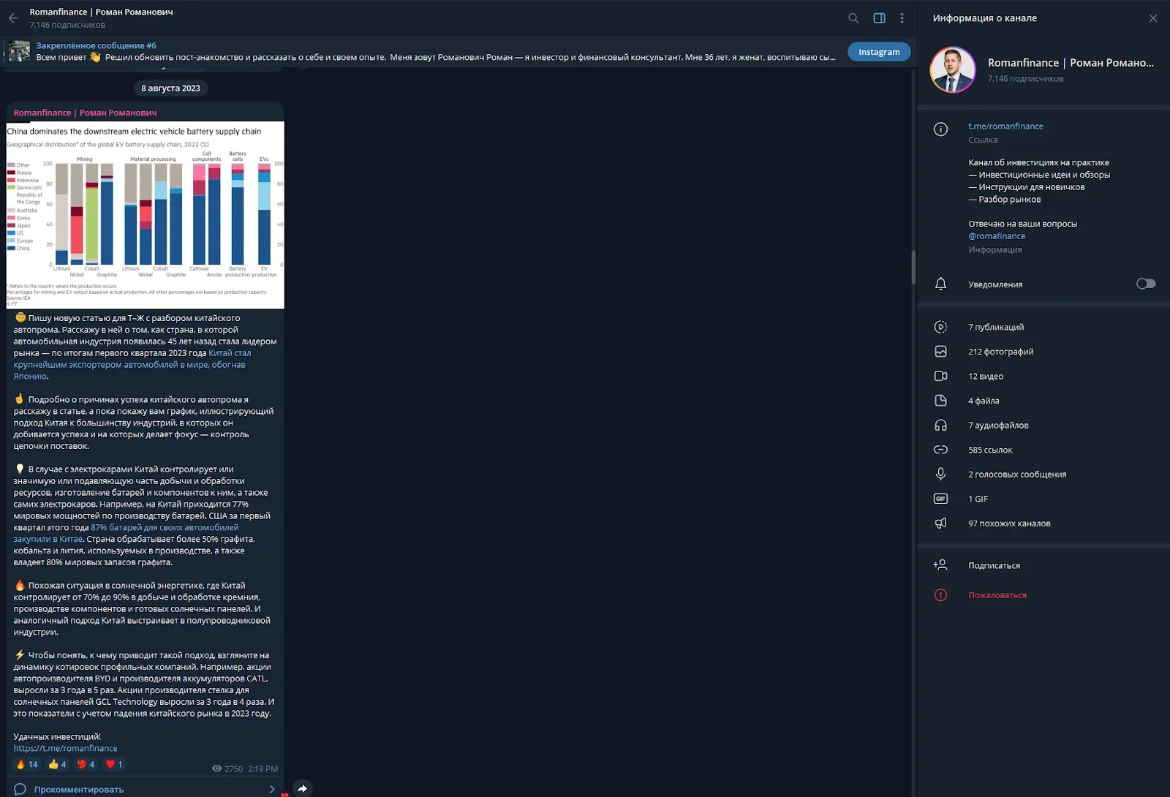Open the t.me/romanfinance link in info

tap(1005, 126)
